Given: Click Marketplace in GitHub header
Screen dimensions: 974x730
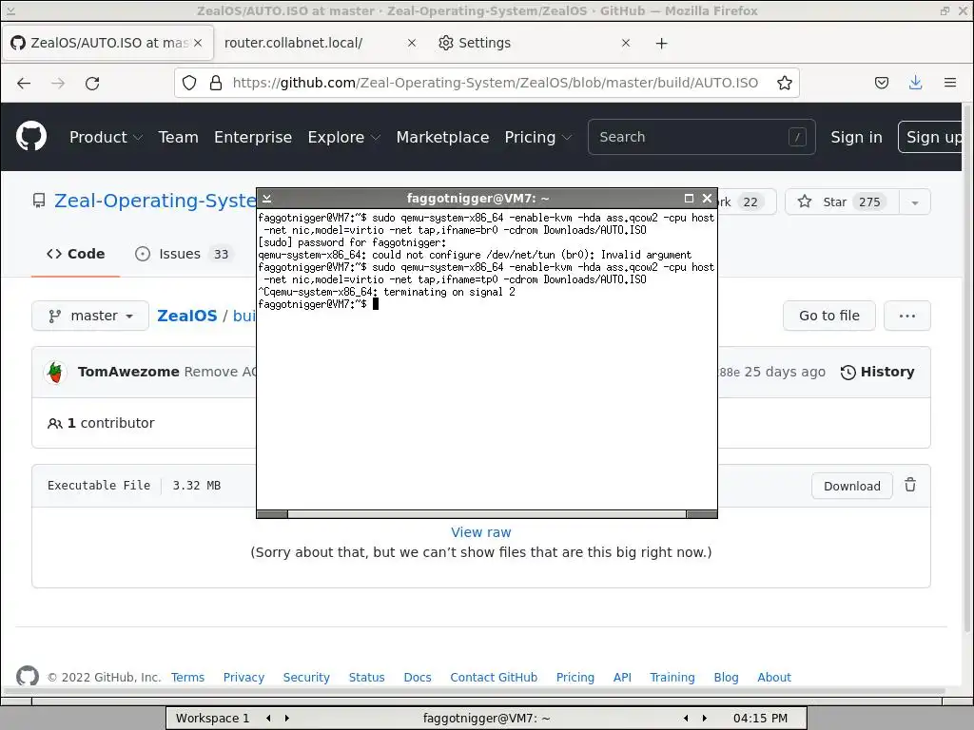Looking at the screenshot, I should (442, 137).
